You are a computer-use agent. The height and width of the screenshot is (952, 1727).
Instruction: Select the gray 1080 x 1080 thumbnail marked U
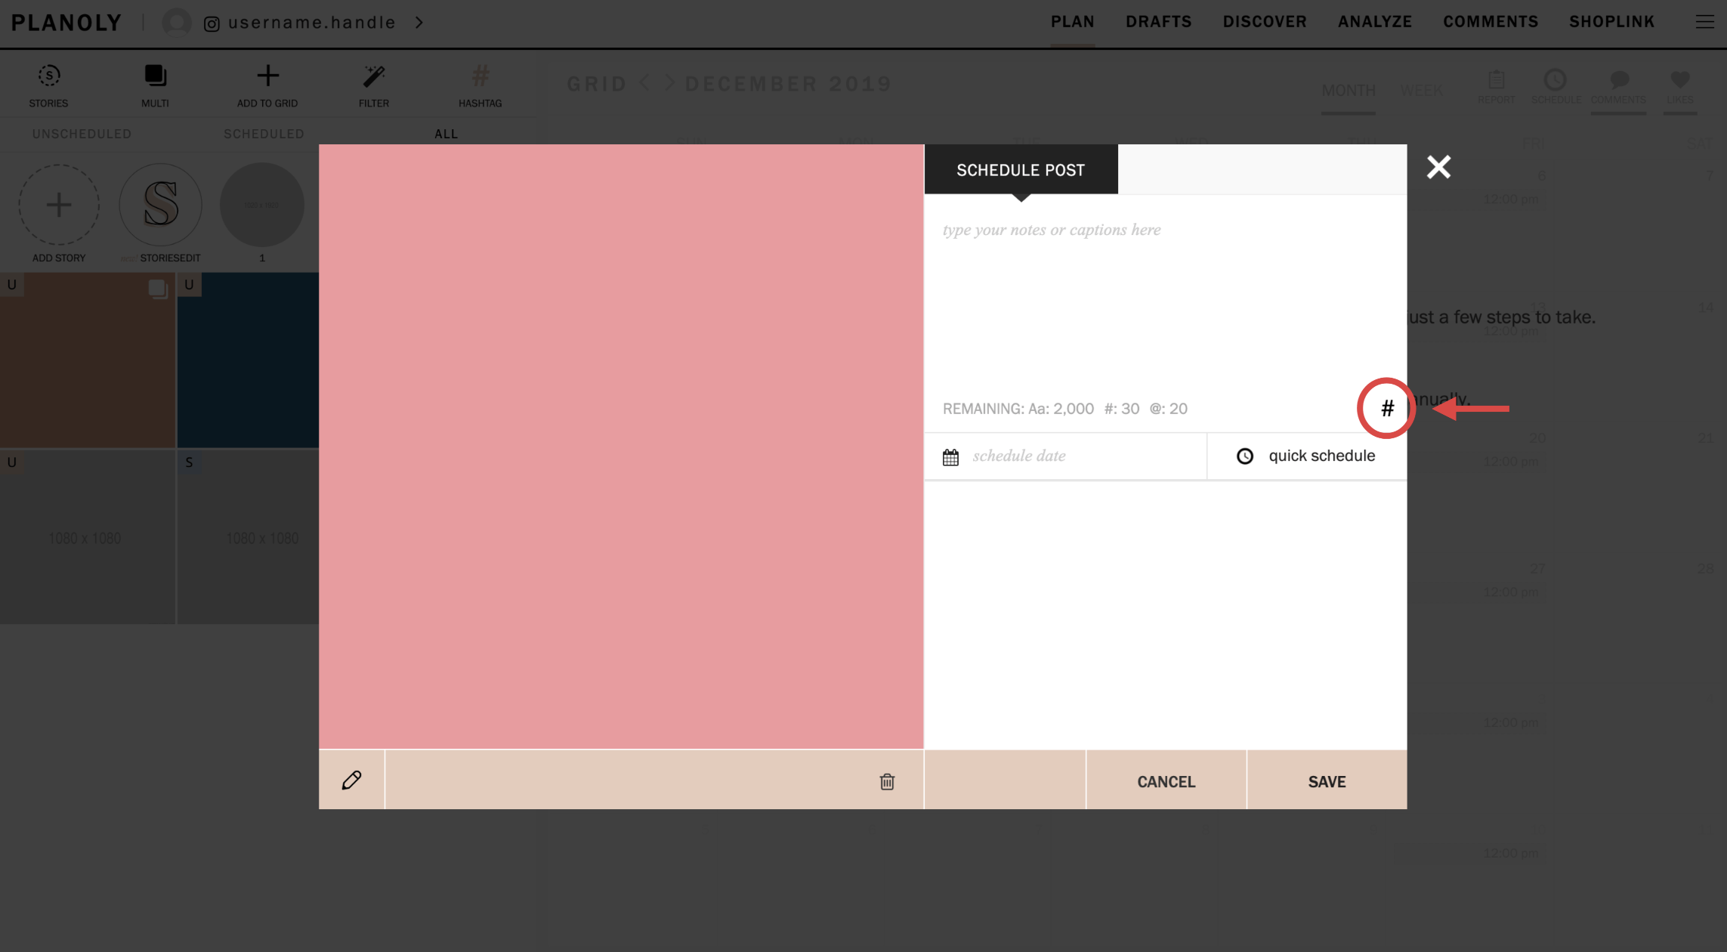[x=88, y=537]
